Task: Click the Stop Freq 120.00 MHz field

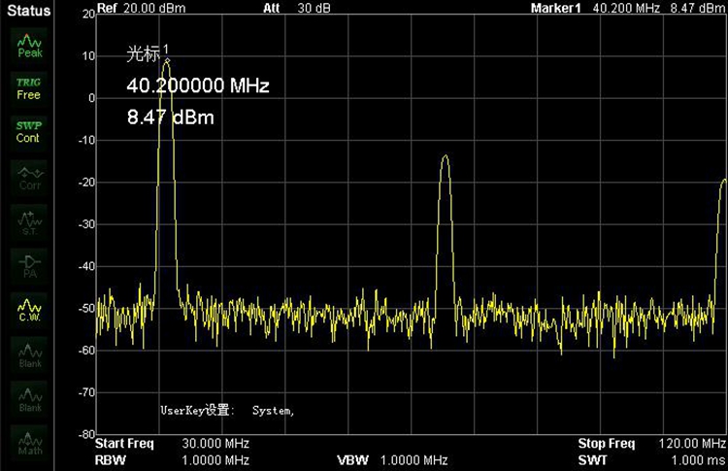Action: tap(650, 443)
